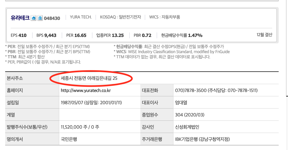The height and width of the screenshot is (150, 288).
Task: Click the 현금배당수익률 definition footnote
Action: pyautogui.click(x=169, y=47)
